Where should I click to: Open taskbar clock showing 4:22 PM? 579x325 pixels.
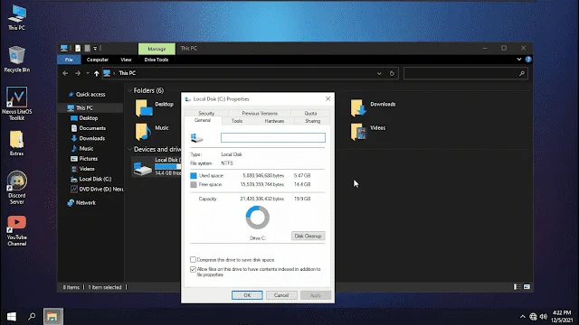tap(562, 317)
